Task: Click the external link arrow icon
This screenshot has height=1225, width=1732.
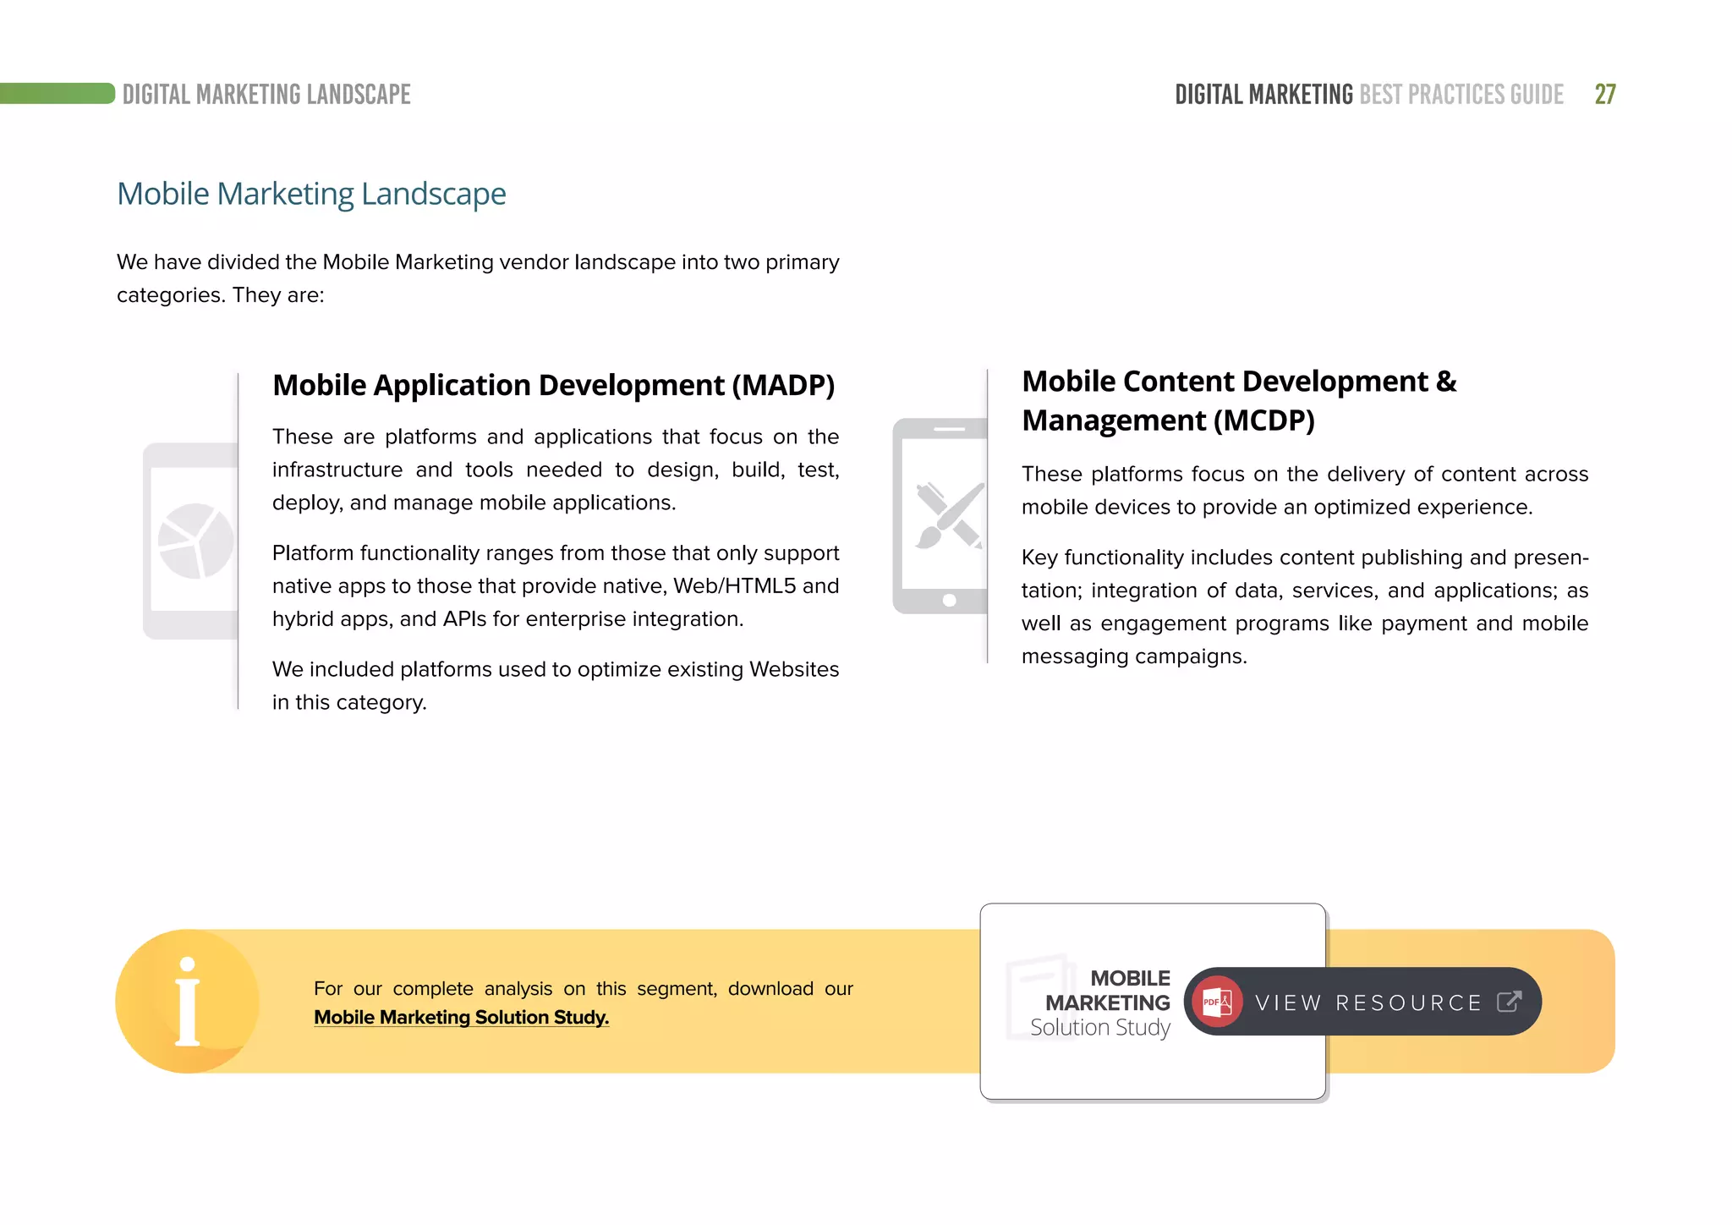Action: [x=1509, y=1002]
